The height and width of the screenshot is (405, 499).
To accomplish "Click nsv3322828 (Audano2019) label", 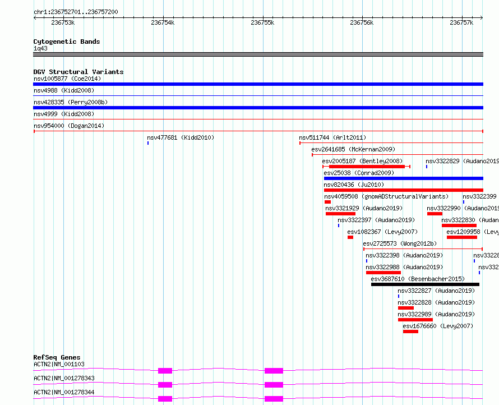I will tap(436, 302).
